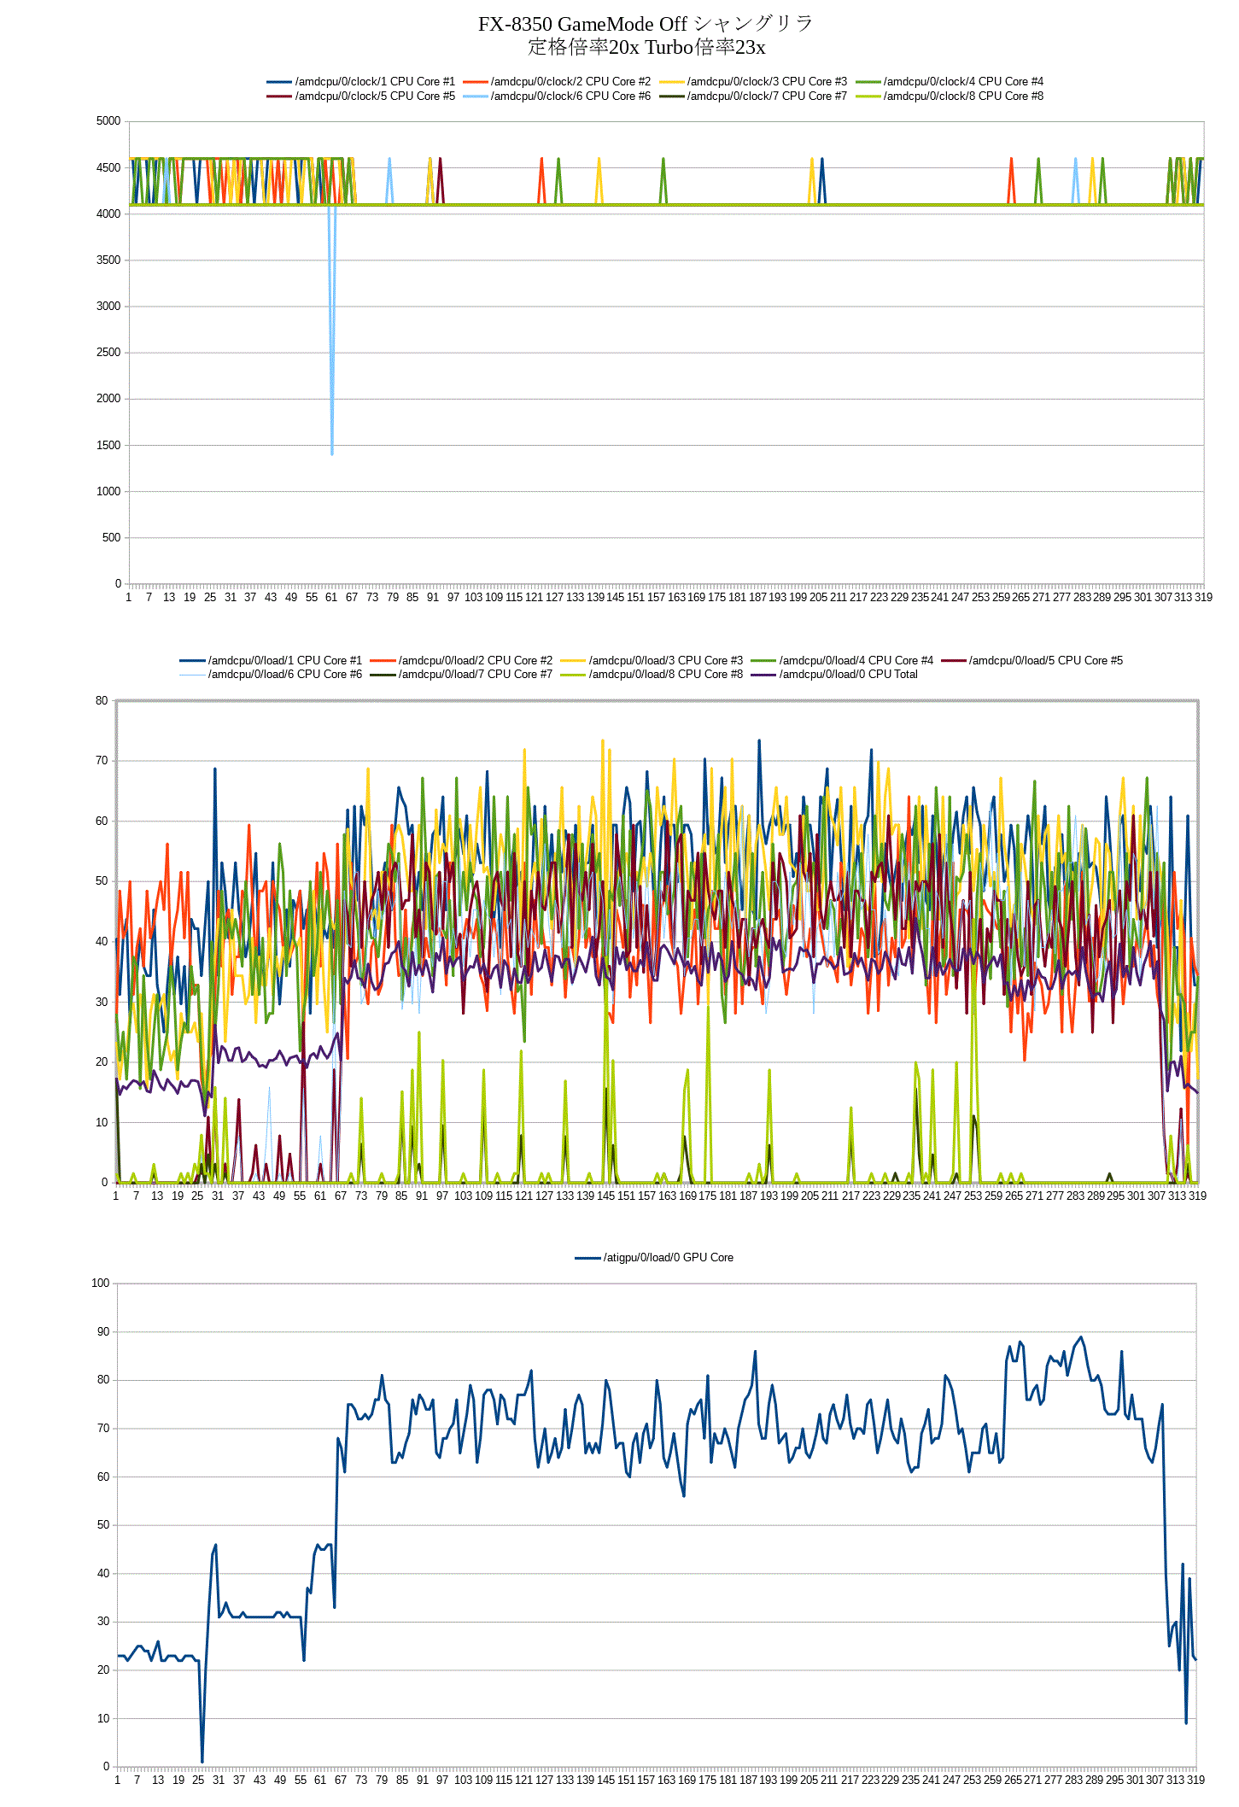Viewport: 1239px width, 1807px height.
Task: Select the clock/4 CPU Core #4 legend label
Action: pos(963,82)
